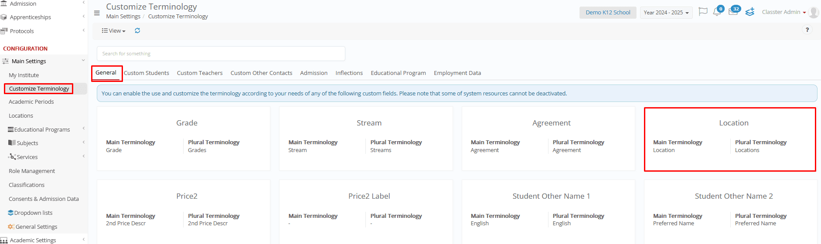Click the sync icon beside inbox
821x244 pixels.
(x=750, y=12)
